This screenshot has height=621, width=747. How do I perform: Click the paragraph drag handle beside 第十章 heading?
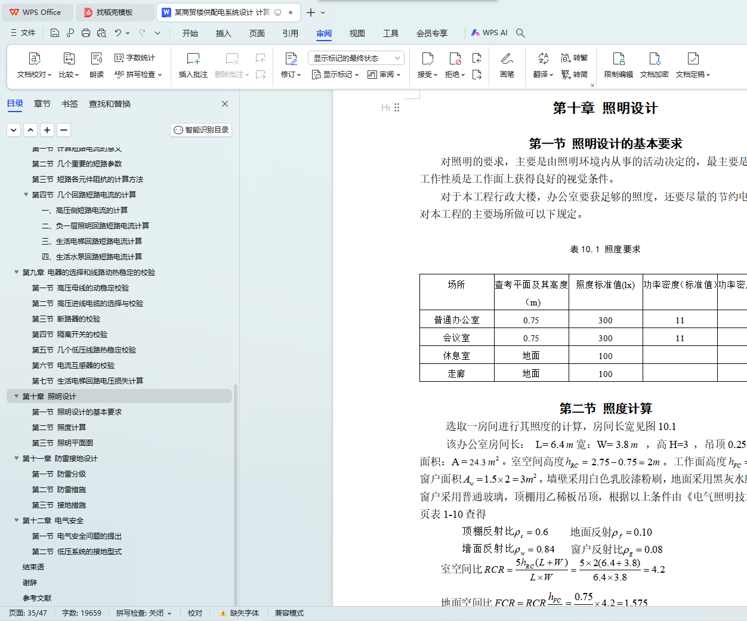397,107
